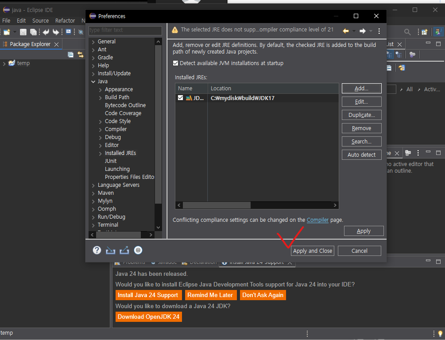Click the Back arrow in Preferences header
445x340 pixels.
click(x=346, y=31)
